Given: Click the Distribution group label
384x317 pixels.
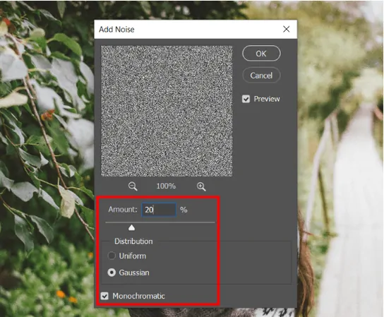Looking at the screenshot, I should pos(133,241).
